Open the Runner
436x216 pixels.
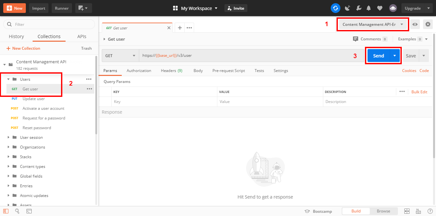[x=62, y=8]
